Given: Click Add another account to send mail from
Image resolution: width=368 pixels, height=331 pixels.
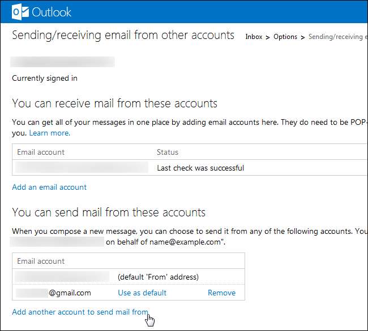Looking at the screenshot, I should 80,312.
